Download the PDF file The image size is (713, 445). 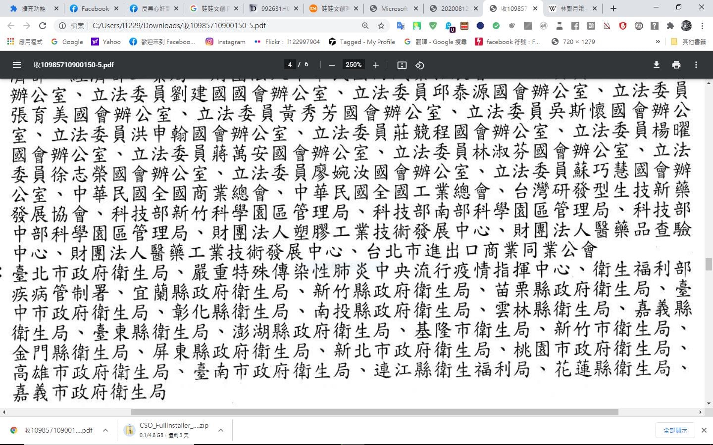coord(657,65)
